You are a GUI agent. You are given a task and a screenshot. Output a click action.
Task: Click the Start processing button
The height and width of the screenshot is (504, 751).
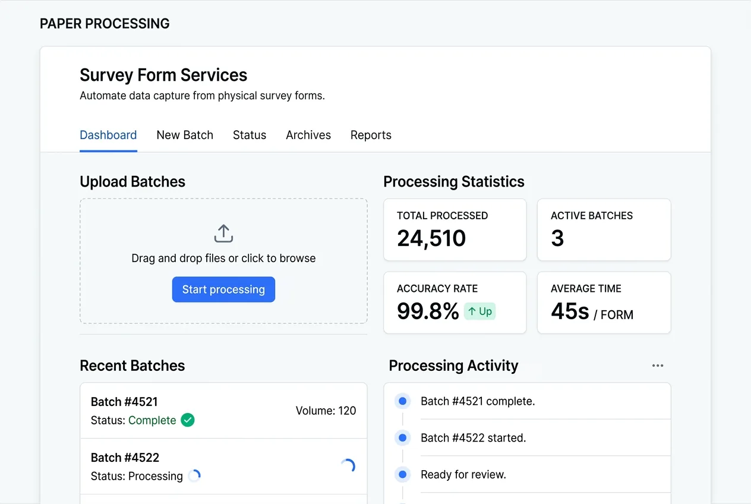pos(223,289)
